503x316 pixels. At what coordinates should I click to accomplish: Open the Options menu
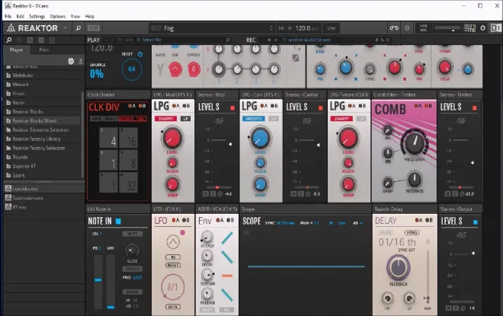click(x=58, y=16)
